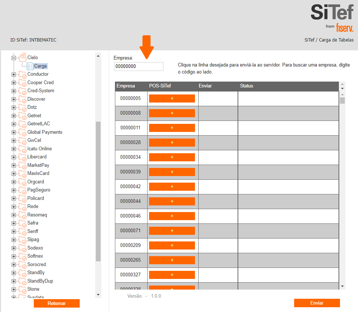Select the row for empresa 00000034
Image resolution: width=358 pixels, height=312 pixels.
(227, 157)
